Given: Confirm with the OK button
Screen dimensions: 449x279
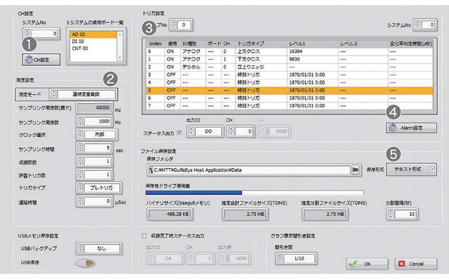Looking at the screenshot, I should 367,264.
